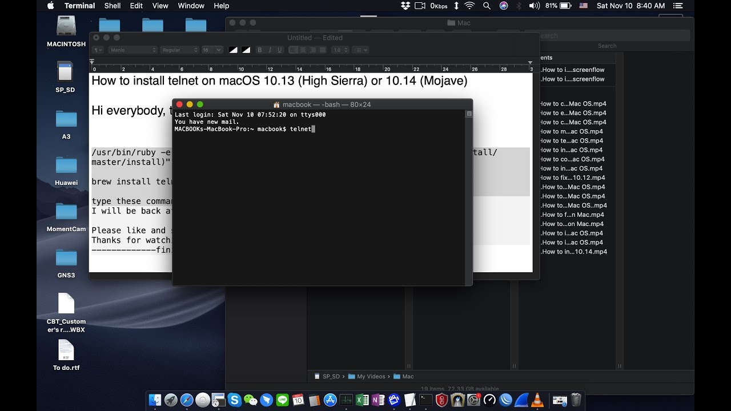Justify text in TextEdit toolbar
The image size is (731, 411).
coord(322,50)
